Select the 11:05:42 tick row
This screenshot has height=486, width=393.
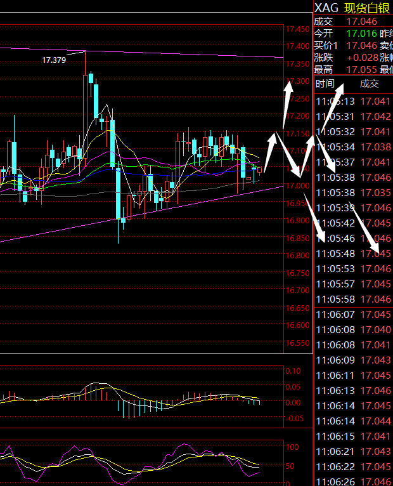[354, 223]
